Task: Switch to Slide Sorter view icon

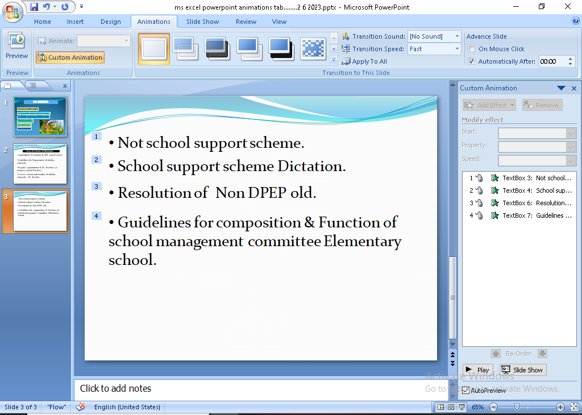Action: [x=451, y=407]
